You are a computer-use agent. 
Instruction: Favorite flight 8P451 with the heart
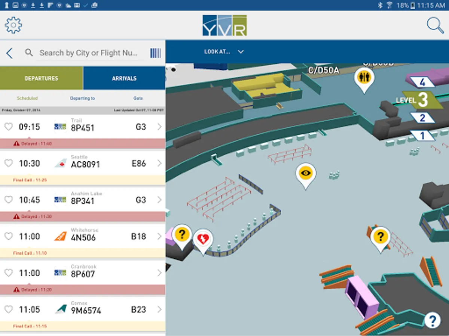8,127
